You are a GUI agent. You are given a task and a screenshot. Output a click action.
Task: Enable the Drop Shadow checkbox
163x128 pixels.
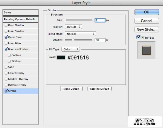click(6, 25)
